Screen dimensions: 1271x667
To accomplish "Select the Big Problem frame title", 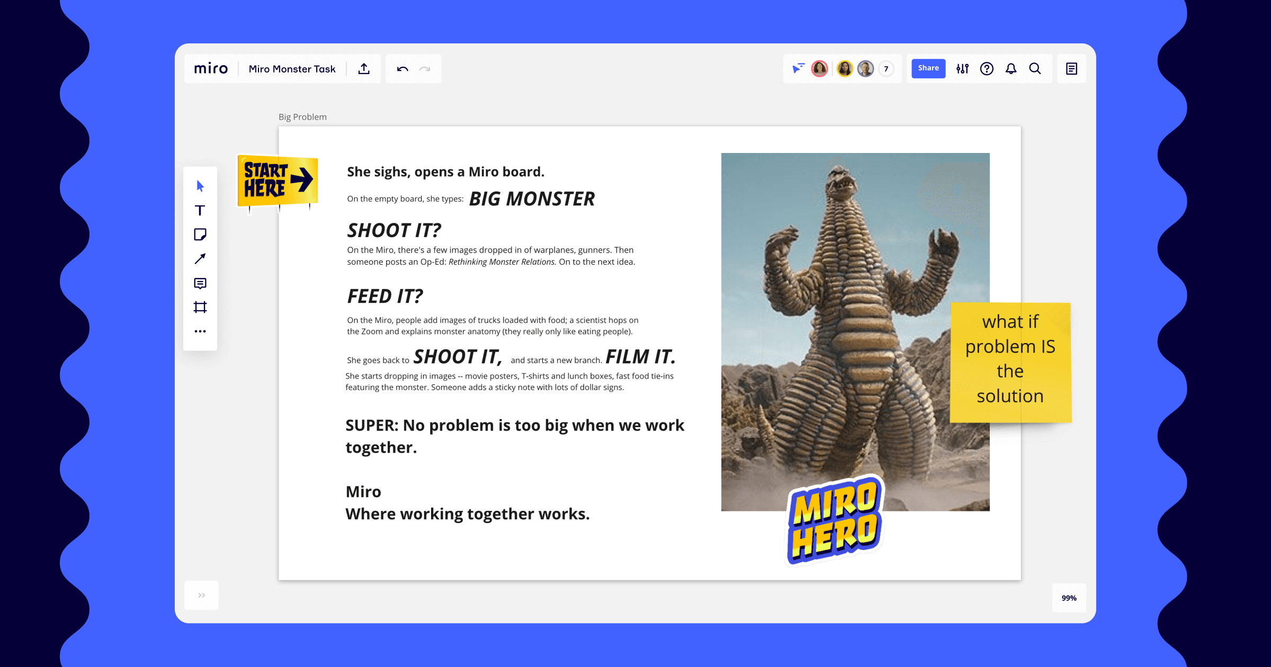I will coord(302,117).
